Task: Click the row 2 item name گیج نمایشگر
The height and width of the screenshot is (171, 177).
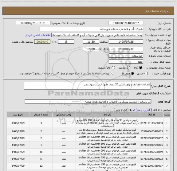Action: coord(108,131)
